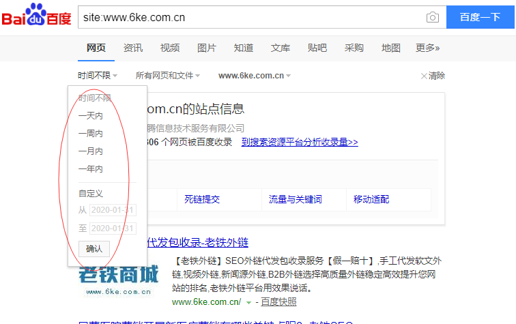Choose 一年内 time range

click(x=91, y=169)
